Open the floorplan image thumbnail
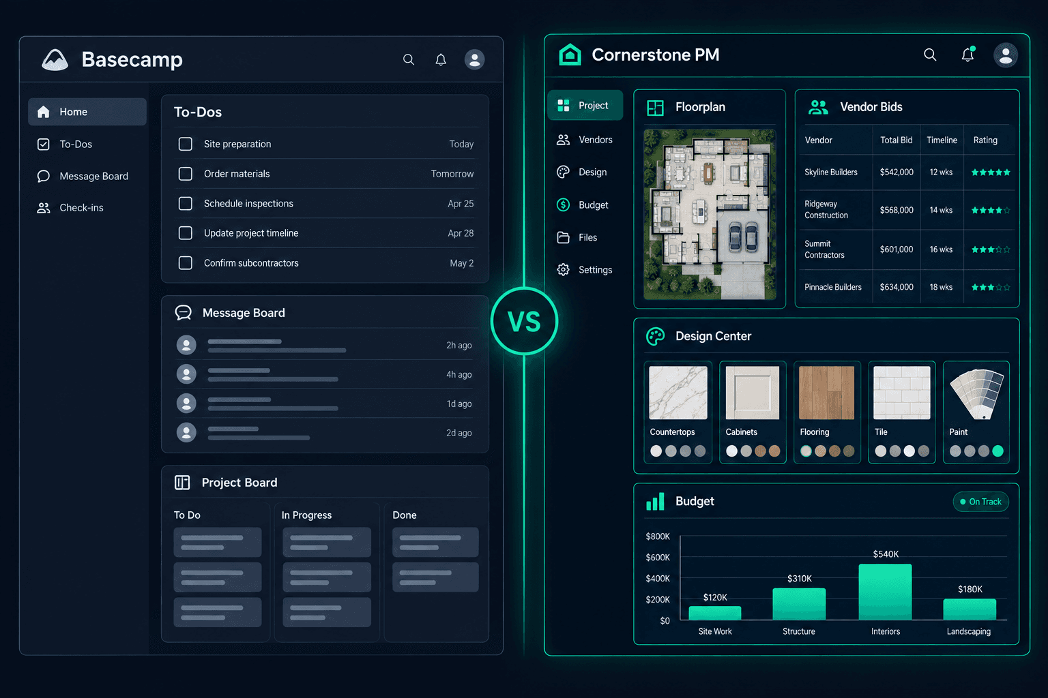 point(710,215)
